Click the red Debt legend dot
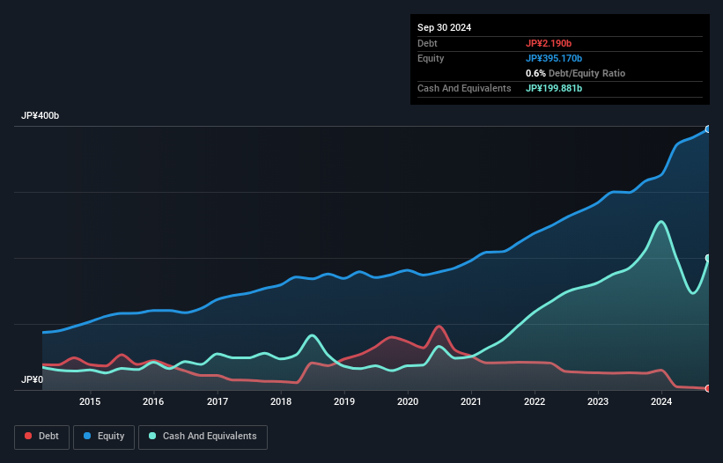Screen dimensions: 723x463 (28, 436)
